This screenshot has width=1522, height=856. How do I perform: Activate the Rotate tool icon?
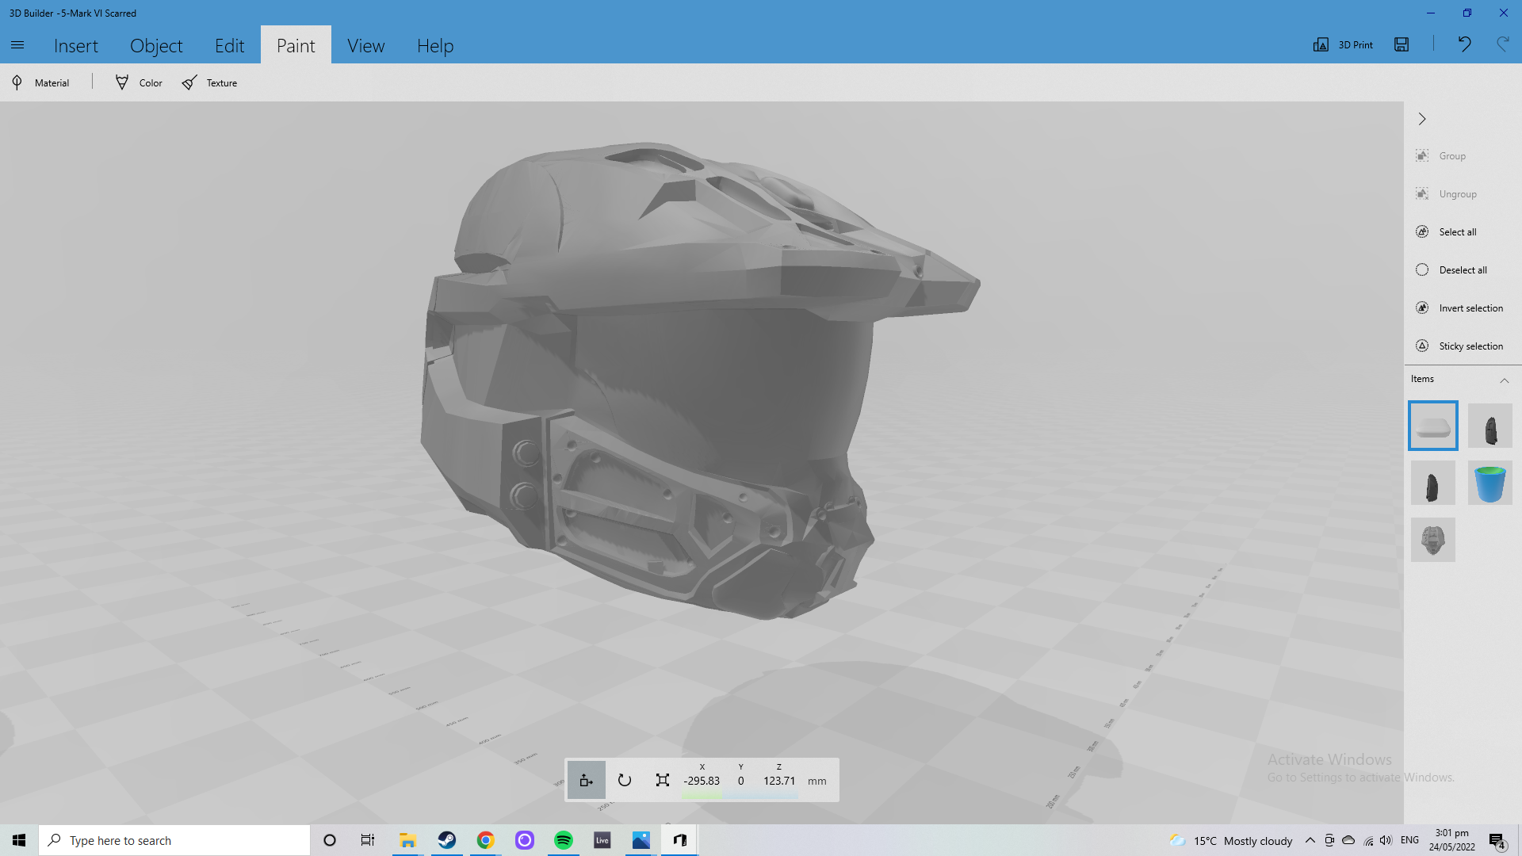[x=625, y=780]
